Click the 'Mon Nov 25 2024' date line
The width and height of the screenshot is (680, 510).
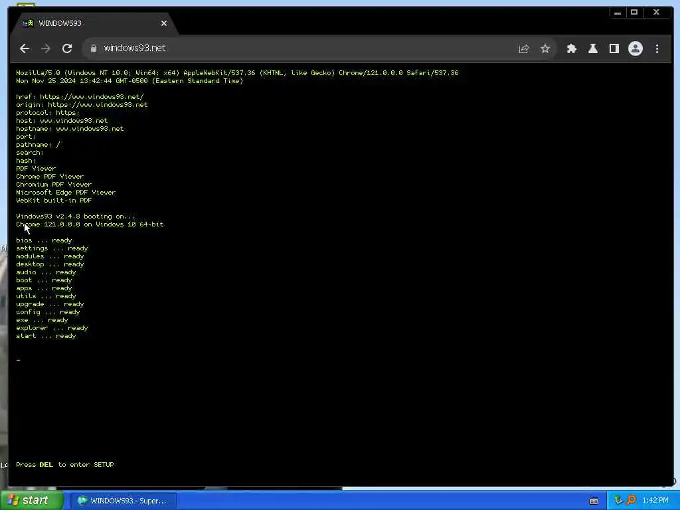tap(129, 80)
